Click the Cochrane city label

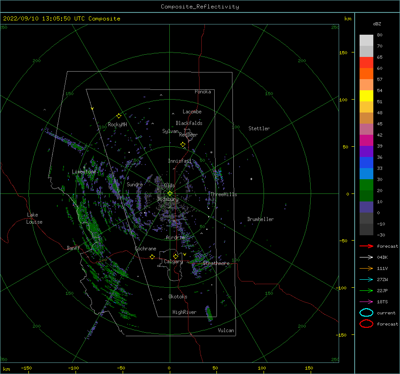(x=145, y=249)
